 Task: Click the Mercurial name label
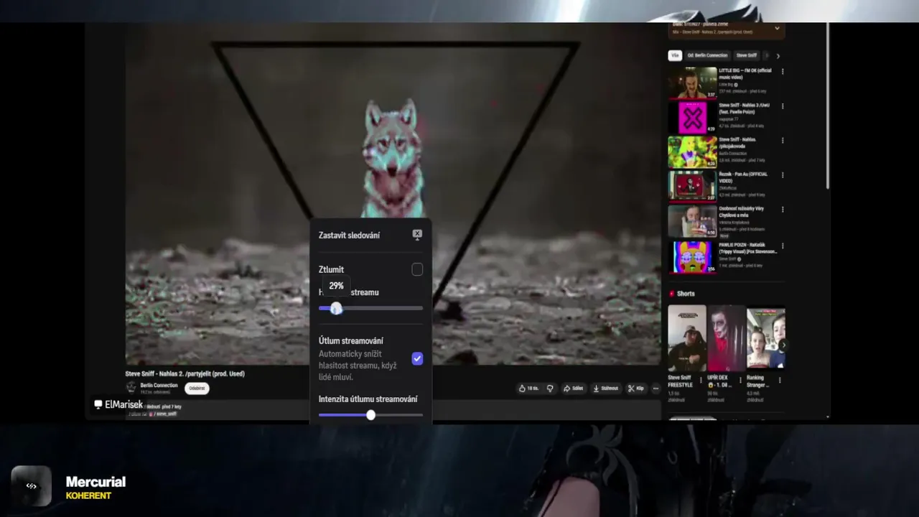(x=95, y=482)
